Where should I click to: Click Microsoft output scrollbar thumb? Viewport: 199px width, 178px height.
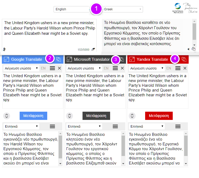click(123, 146)
